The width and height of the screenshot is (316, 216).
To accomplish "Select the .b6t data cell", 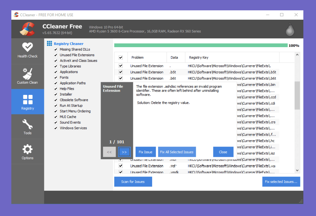I will 173,78.
